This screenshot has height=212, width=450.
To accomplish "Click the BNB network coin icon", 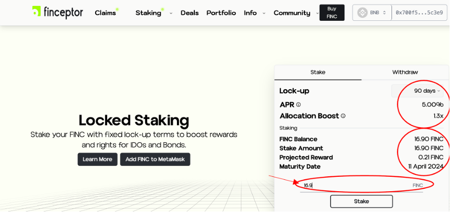I will [x=362, y=12].
